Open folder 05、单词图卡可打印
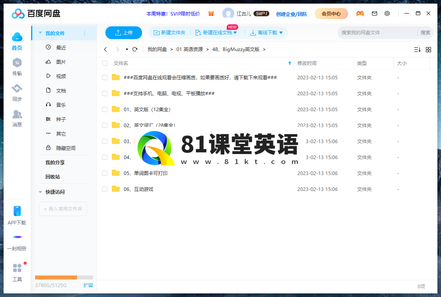The height and width of the screenshot is (297, 441). [x=145, y=173]
